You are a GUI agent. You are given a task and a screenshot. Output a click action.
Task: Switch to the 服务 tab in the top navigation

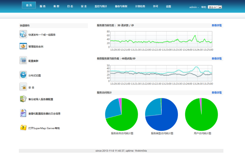click(43, 6)
